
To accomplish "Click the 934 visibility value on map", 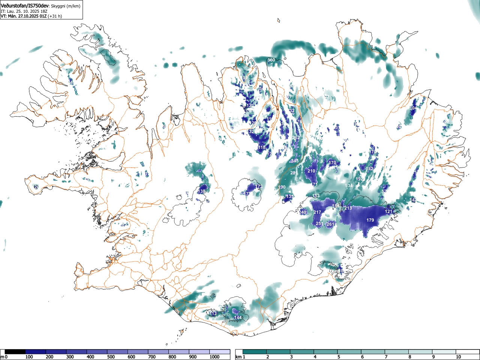I will (x=349, y=186).
